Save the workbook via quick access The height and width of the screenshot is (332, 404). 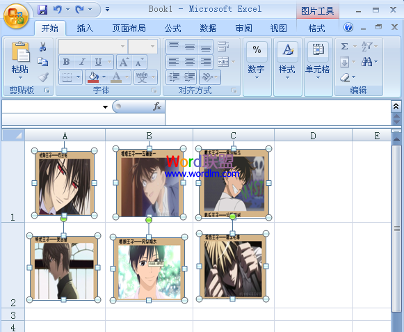(42, 10)
